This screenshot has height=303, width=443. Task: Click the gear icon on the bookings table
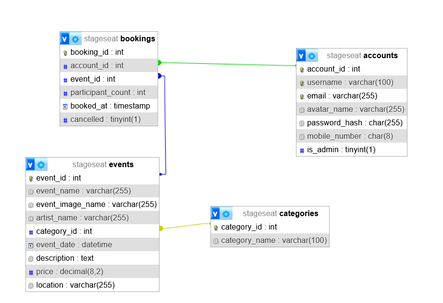74,38
